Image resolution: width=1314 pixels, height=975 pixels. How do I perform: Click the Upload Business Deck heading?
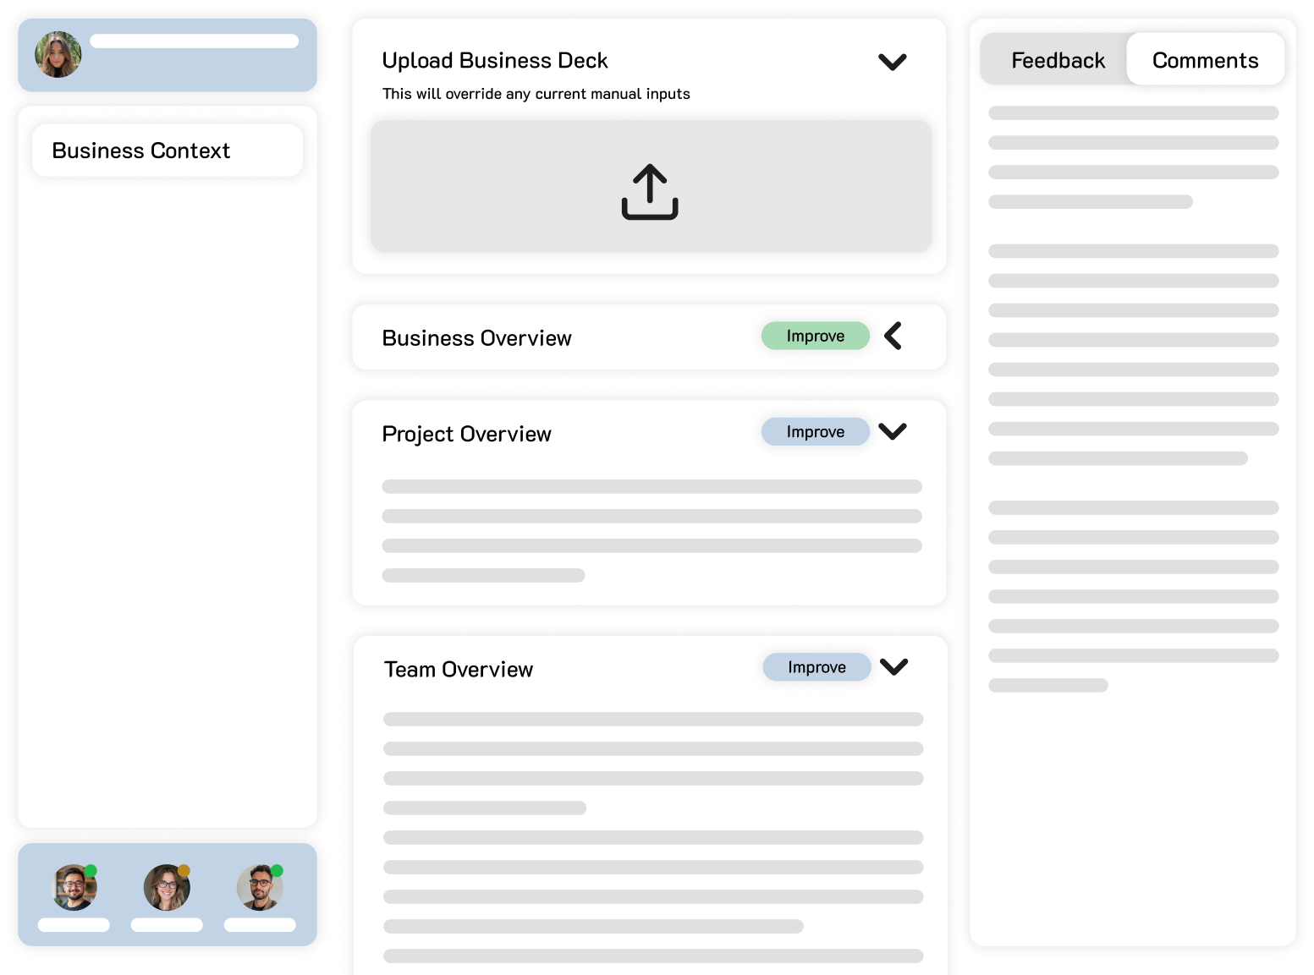pos(495,61)
